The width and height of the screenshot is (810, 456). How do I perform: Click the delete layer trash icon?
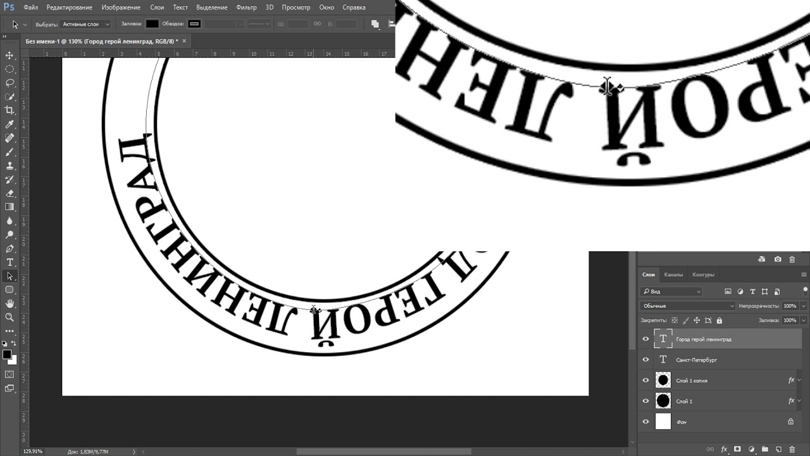pos(792,449)
